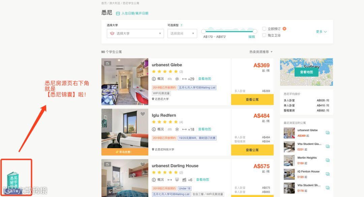Click the university graduation cap icon
The image size is (364, 197).
(x=112, y=34)
